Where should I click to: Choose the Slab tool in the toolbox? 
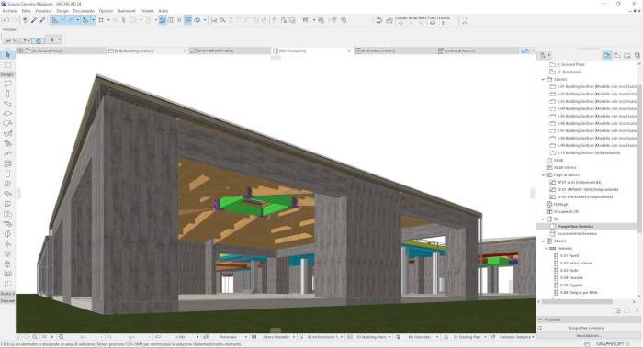[x=7, y=114]
